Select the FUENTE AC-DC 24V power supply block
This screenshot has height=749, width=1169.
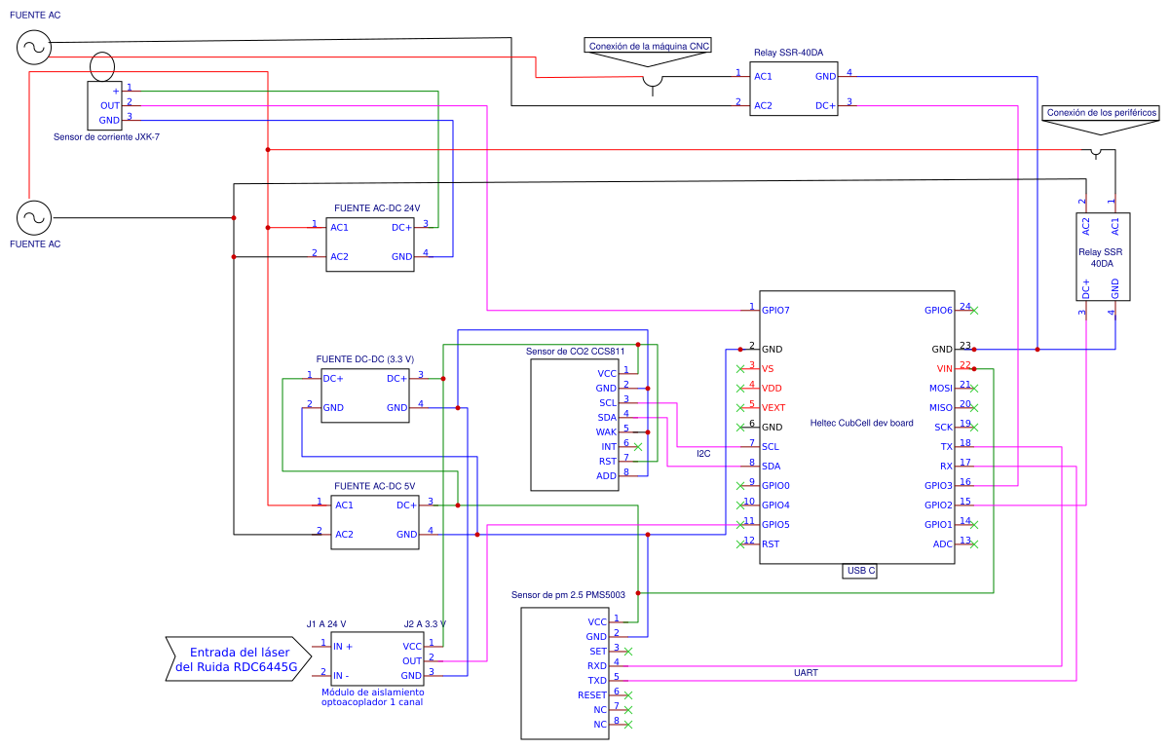coord(371,243)
